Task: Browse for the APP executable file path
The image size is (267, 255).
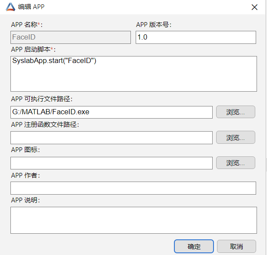Action: (236, 112)
